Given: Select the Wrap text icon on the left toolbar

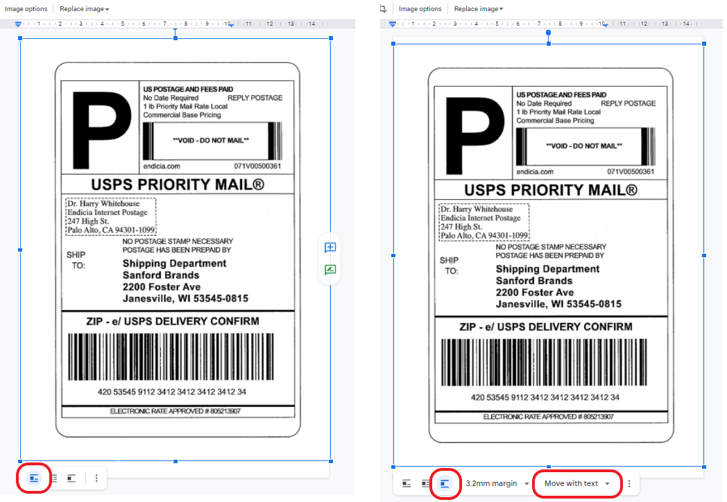Looking at the screenshot, I should tap(53, 478).
